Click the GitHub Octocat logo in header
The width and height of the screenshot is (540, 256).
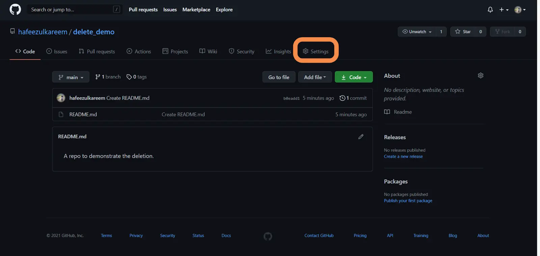click(x=15, y=9)
